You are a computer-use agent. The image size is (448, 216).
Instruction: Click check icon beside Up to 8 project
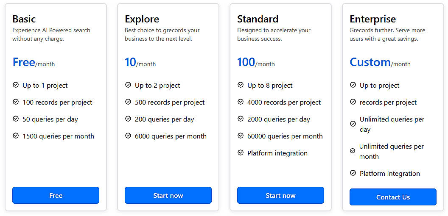(x=241, y=85)
